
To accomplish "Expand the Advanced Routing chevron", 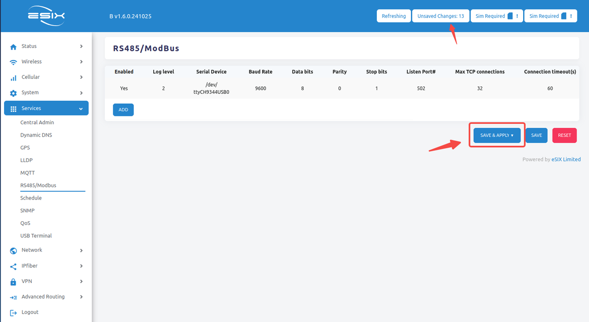I will click(x=81, y=297).
